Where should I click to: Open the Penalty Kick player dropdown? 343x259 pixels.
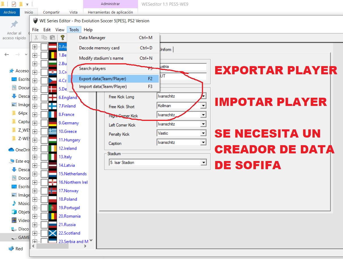click(203, 133)
